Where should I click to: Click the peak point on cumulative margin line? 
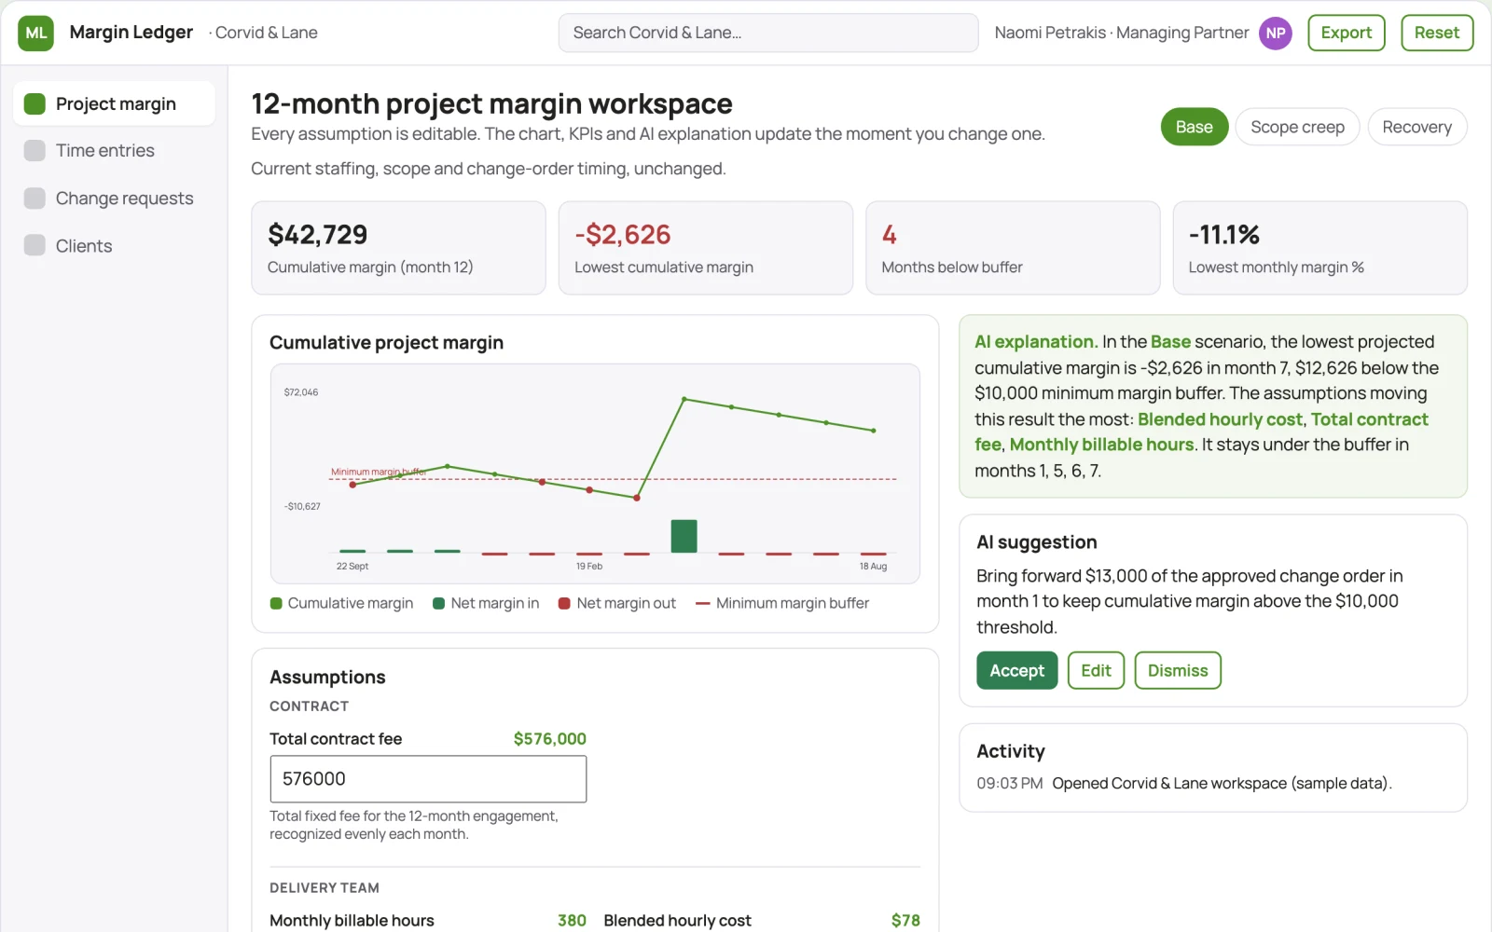click(684, 399)
